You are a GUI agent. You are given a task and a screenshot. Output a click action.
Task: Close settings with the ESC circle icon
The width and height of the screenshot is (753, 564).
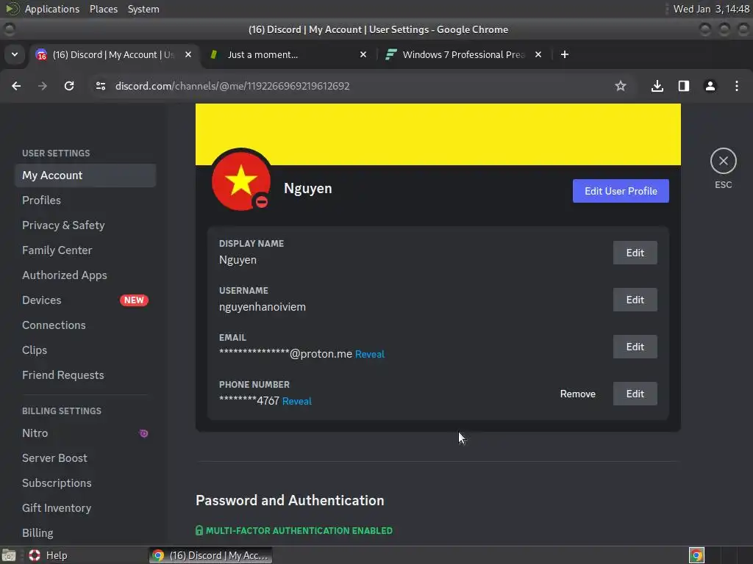tap(724, 161)
